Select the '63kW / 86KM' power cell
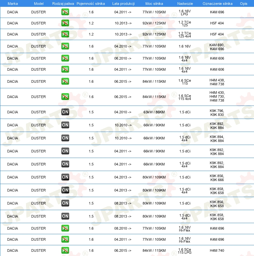The image size is (254, 256). click(x=154, y=112)
